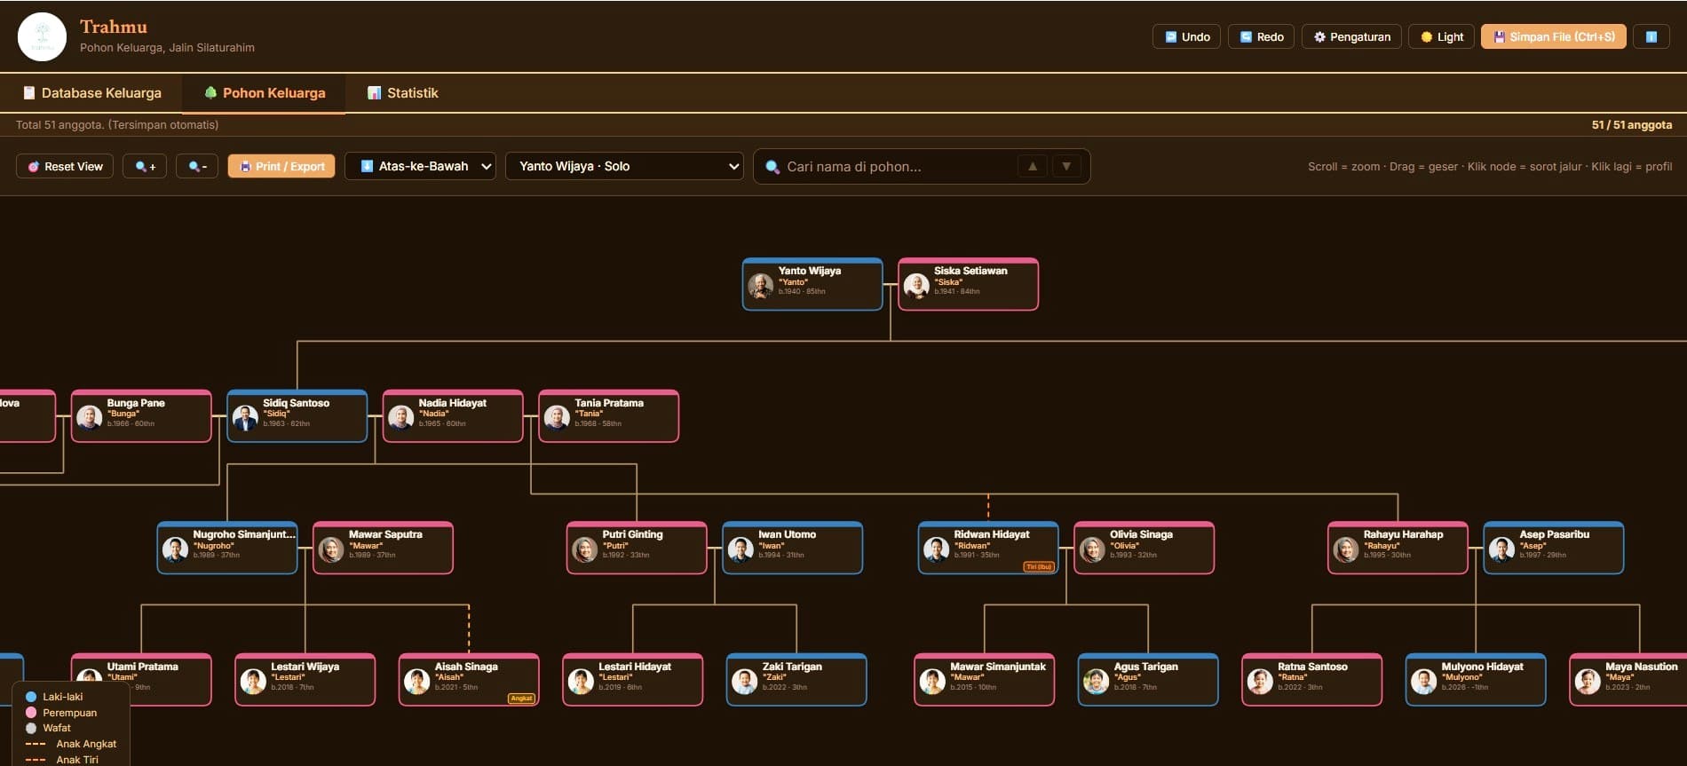Open Yanto Wijaya · Solo root dropdown
Viewport: 1687px width, 766px height.
624,166
